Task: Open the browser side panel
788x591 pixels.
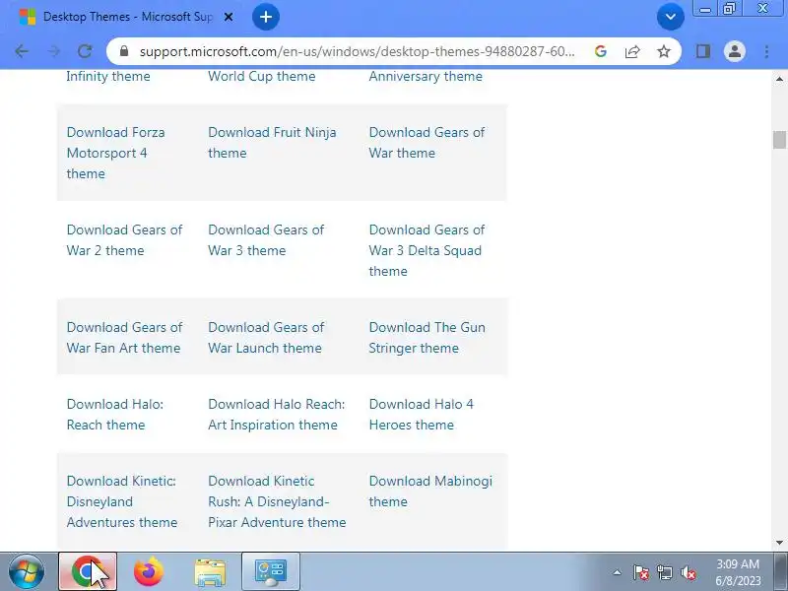Action: [x=703, y=51]
